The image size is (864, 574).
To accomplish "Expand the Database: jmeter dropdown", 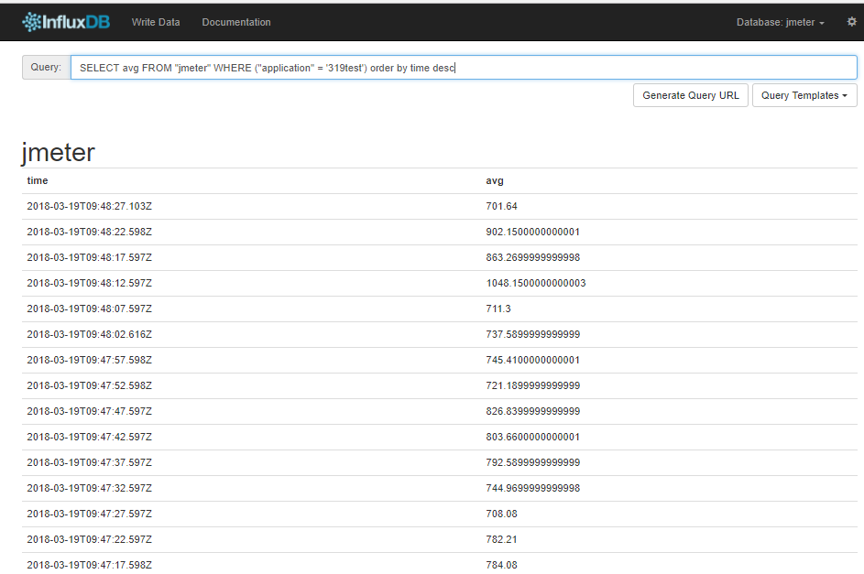I will point(781,22).
